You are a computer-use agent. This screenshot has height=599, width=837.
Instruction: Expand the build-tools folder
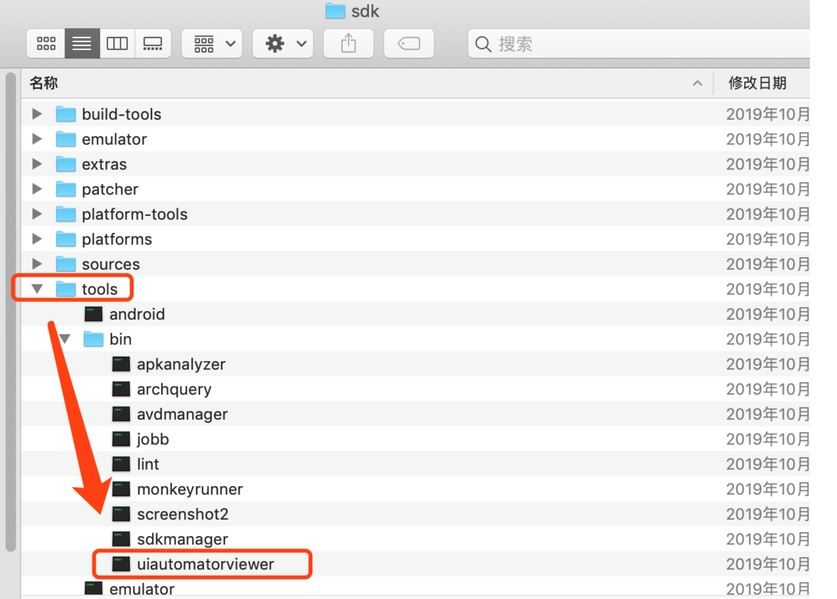pos(37,114)
